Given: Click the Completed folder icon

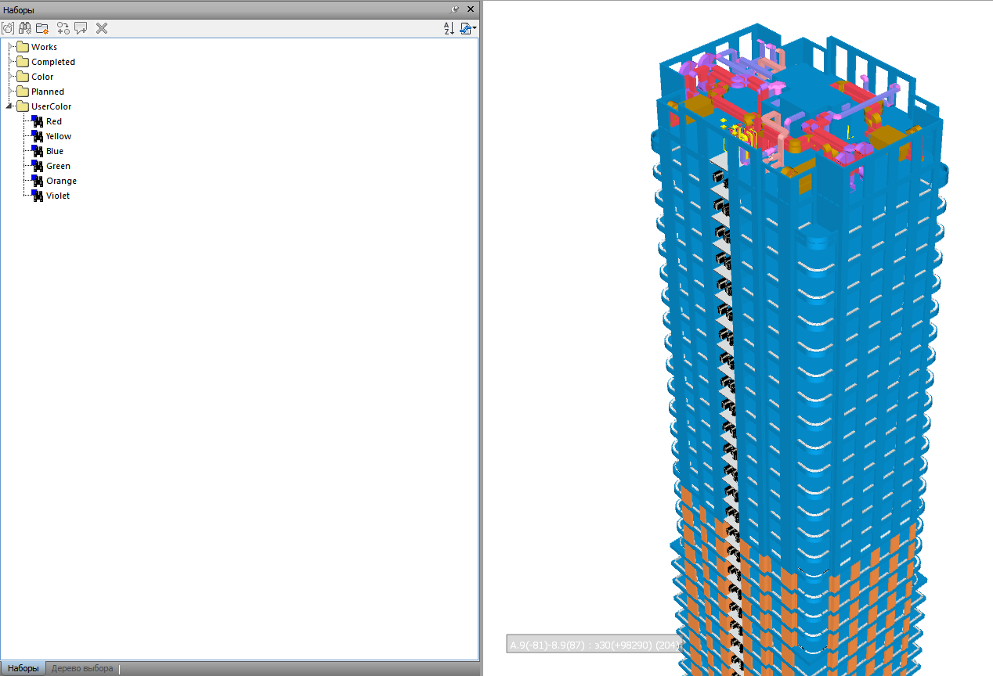Looking at the screenshot, I should point(23,62).
